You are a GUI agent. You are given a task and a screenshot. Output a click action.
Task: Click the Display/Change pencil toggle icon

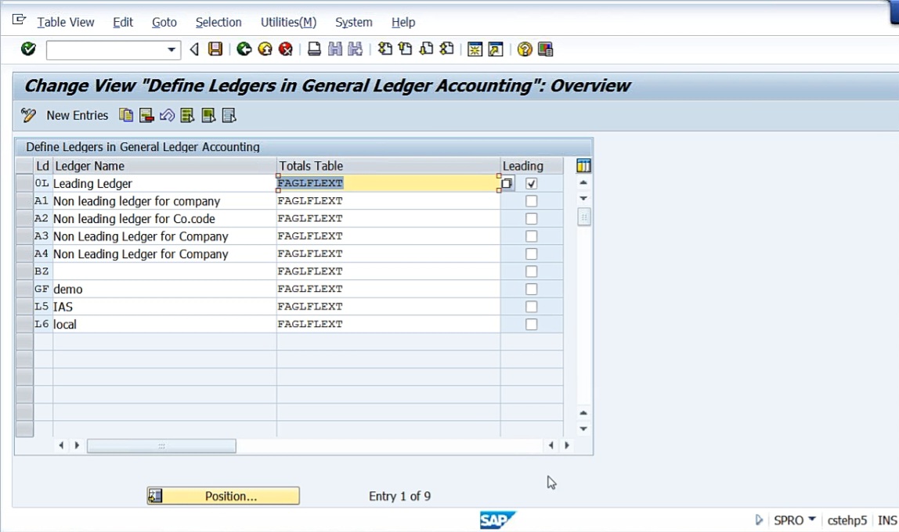[28, 115]
